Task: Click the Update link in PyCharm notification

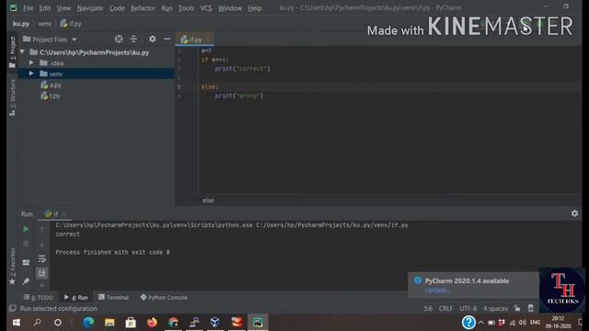Action: 437,291
